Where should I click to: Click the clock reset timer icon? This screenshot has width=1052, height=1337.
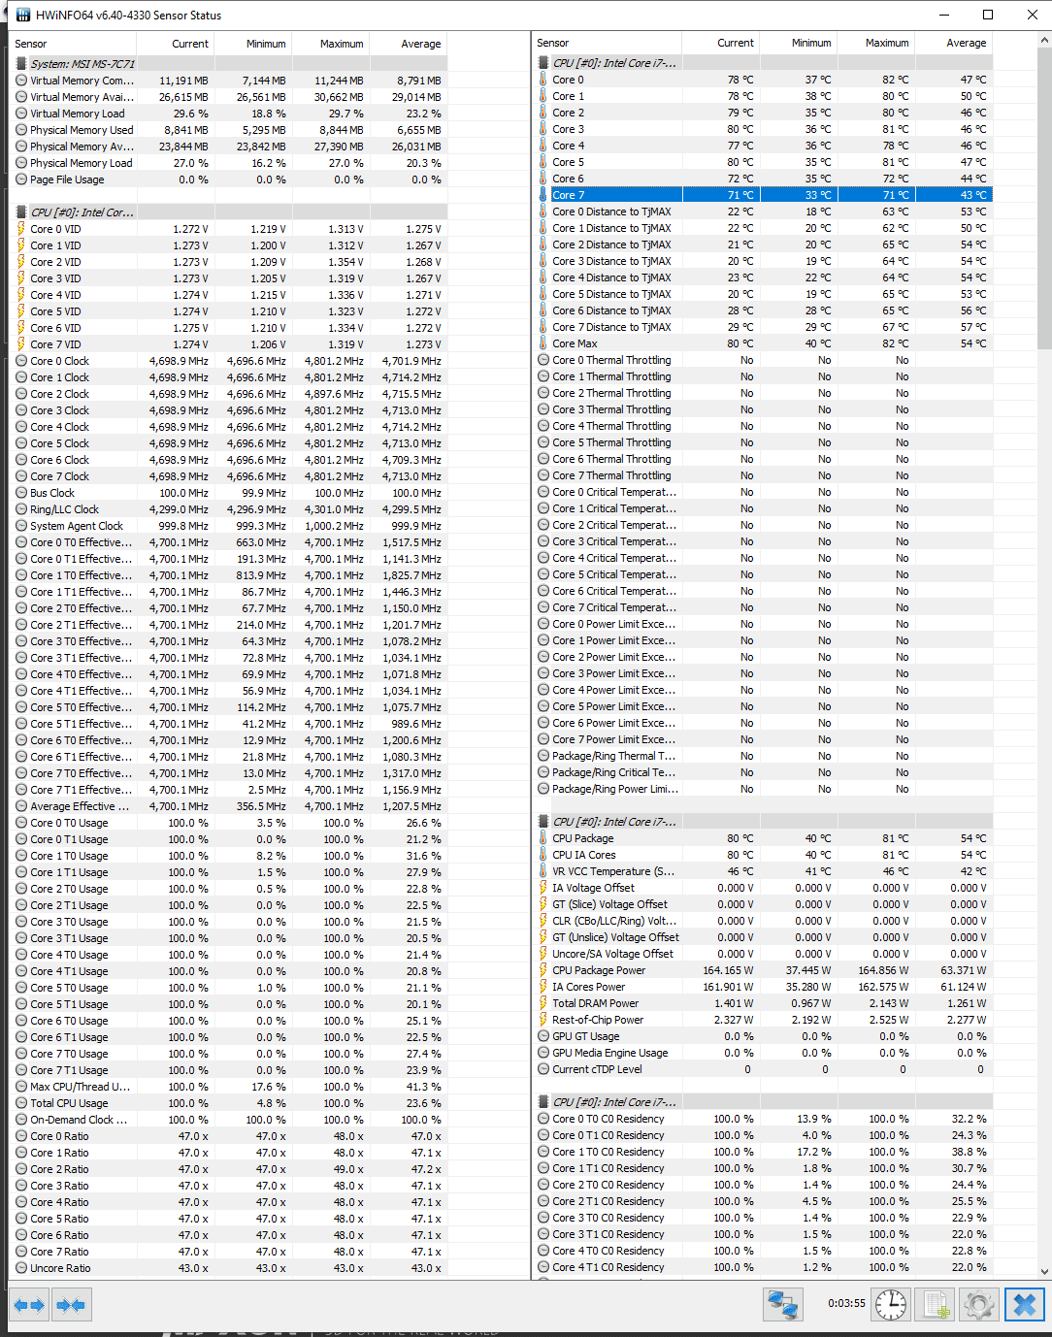click(x=890, y=1304)
